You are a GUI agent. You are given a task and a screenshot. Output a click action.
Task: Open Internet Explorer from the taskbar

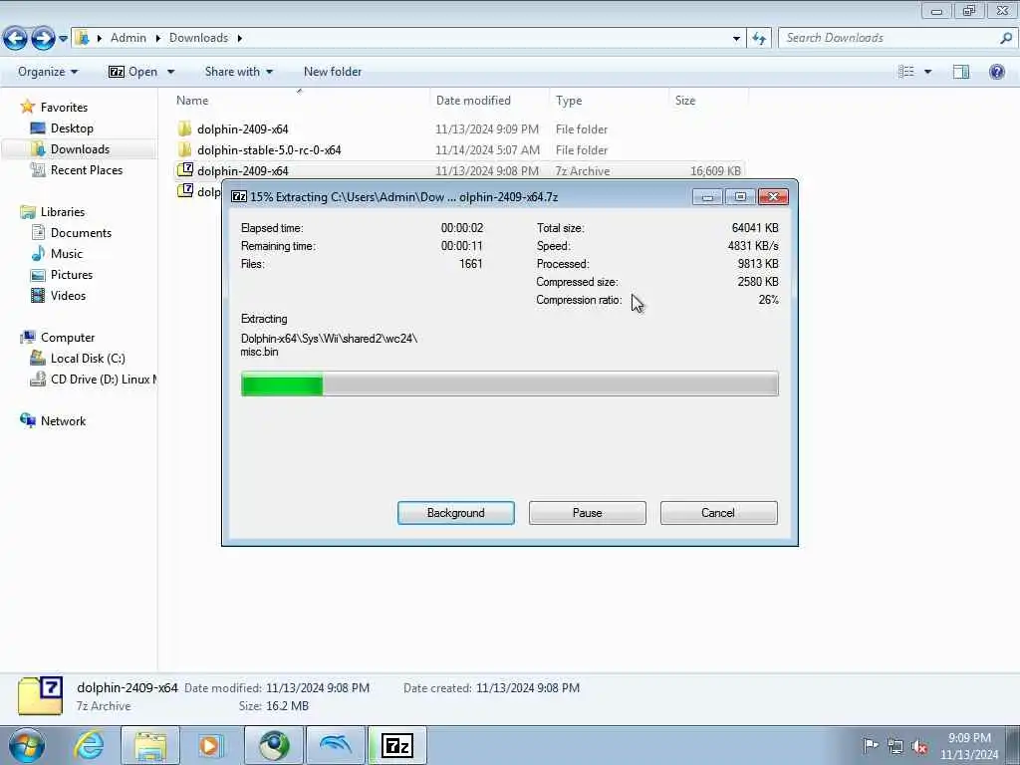[x=89, y=745]
